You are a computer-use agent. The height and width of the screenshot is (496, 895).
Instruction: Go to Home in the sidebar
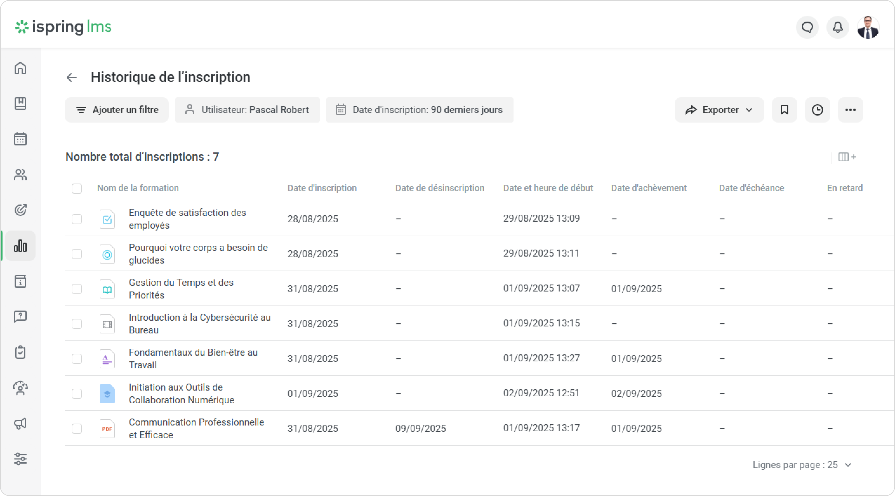21,68
